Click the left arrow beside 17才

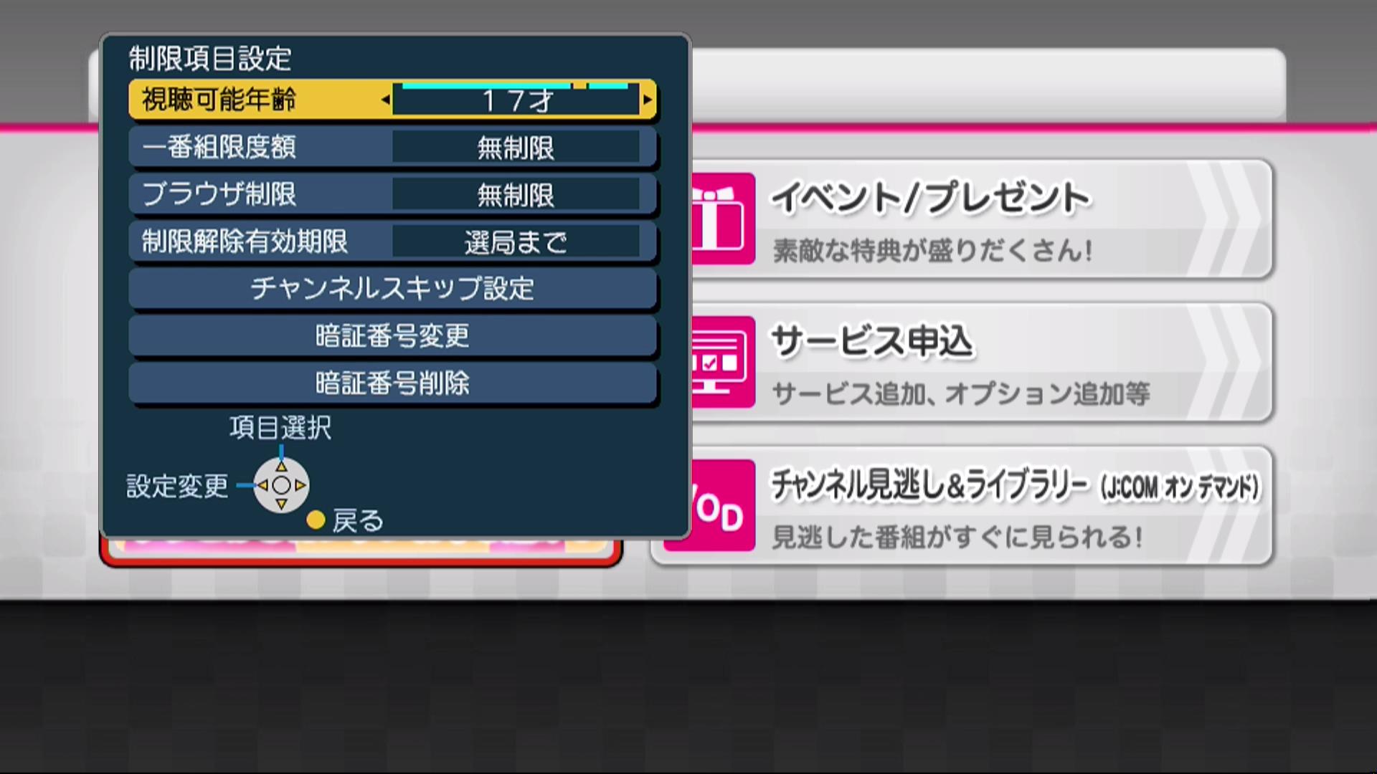pyautogui.click(x=386, y=100)
